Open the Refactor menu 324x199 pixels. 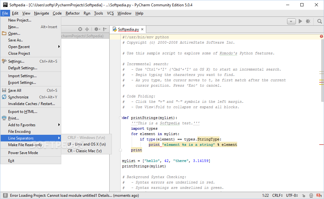click(x=73, y=13)
